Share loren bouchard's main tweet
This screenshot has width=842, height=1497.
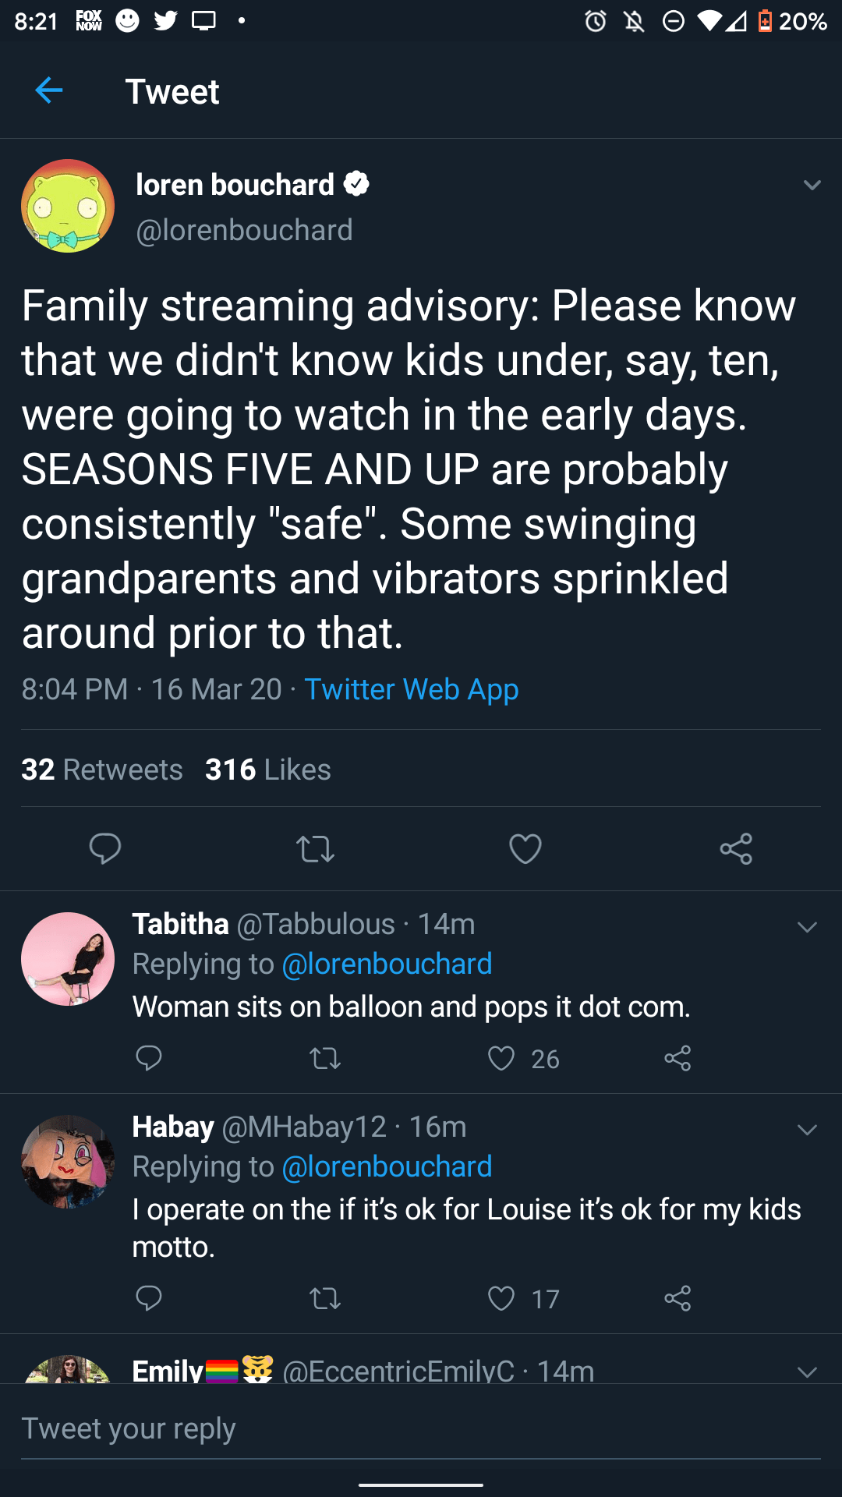point(736,848)
